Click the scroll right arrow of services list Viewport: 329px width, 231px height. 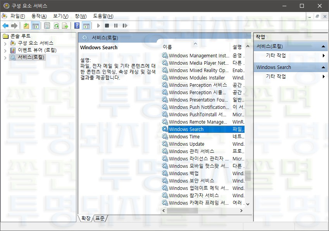click(241, 210)
